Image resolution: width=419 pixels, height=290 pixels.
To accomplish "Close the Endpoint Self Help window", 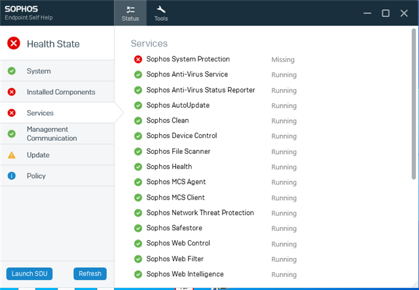I will [x=404, y=13].
